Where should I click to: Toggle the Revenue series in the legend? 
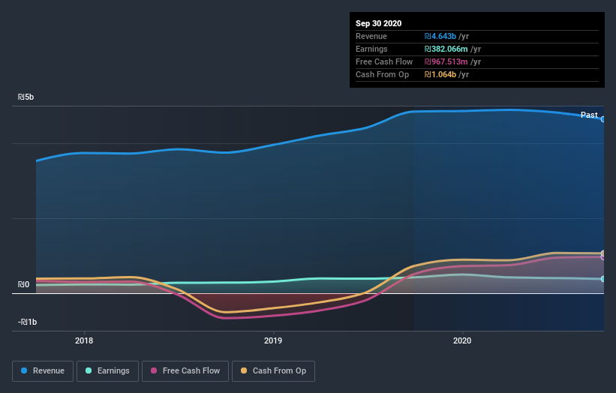[43, 371]
